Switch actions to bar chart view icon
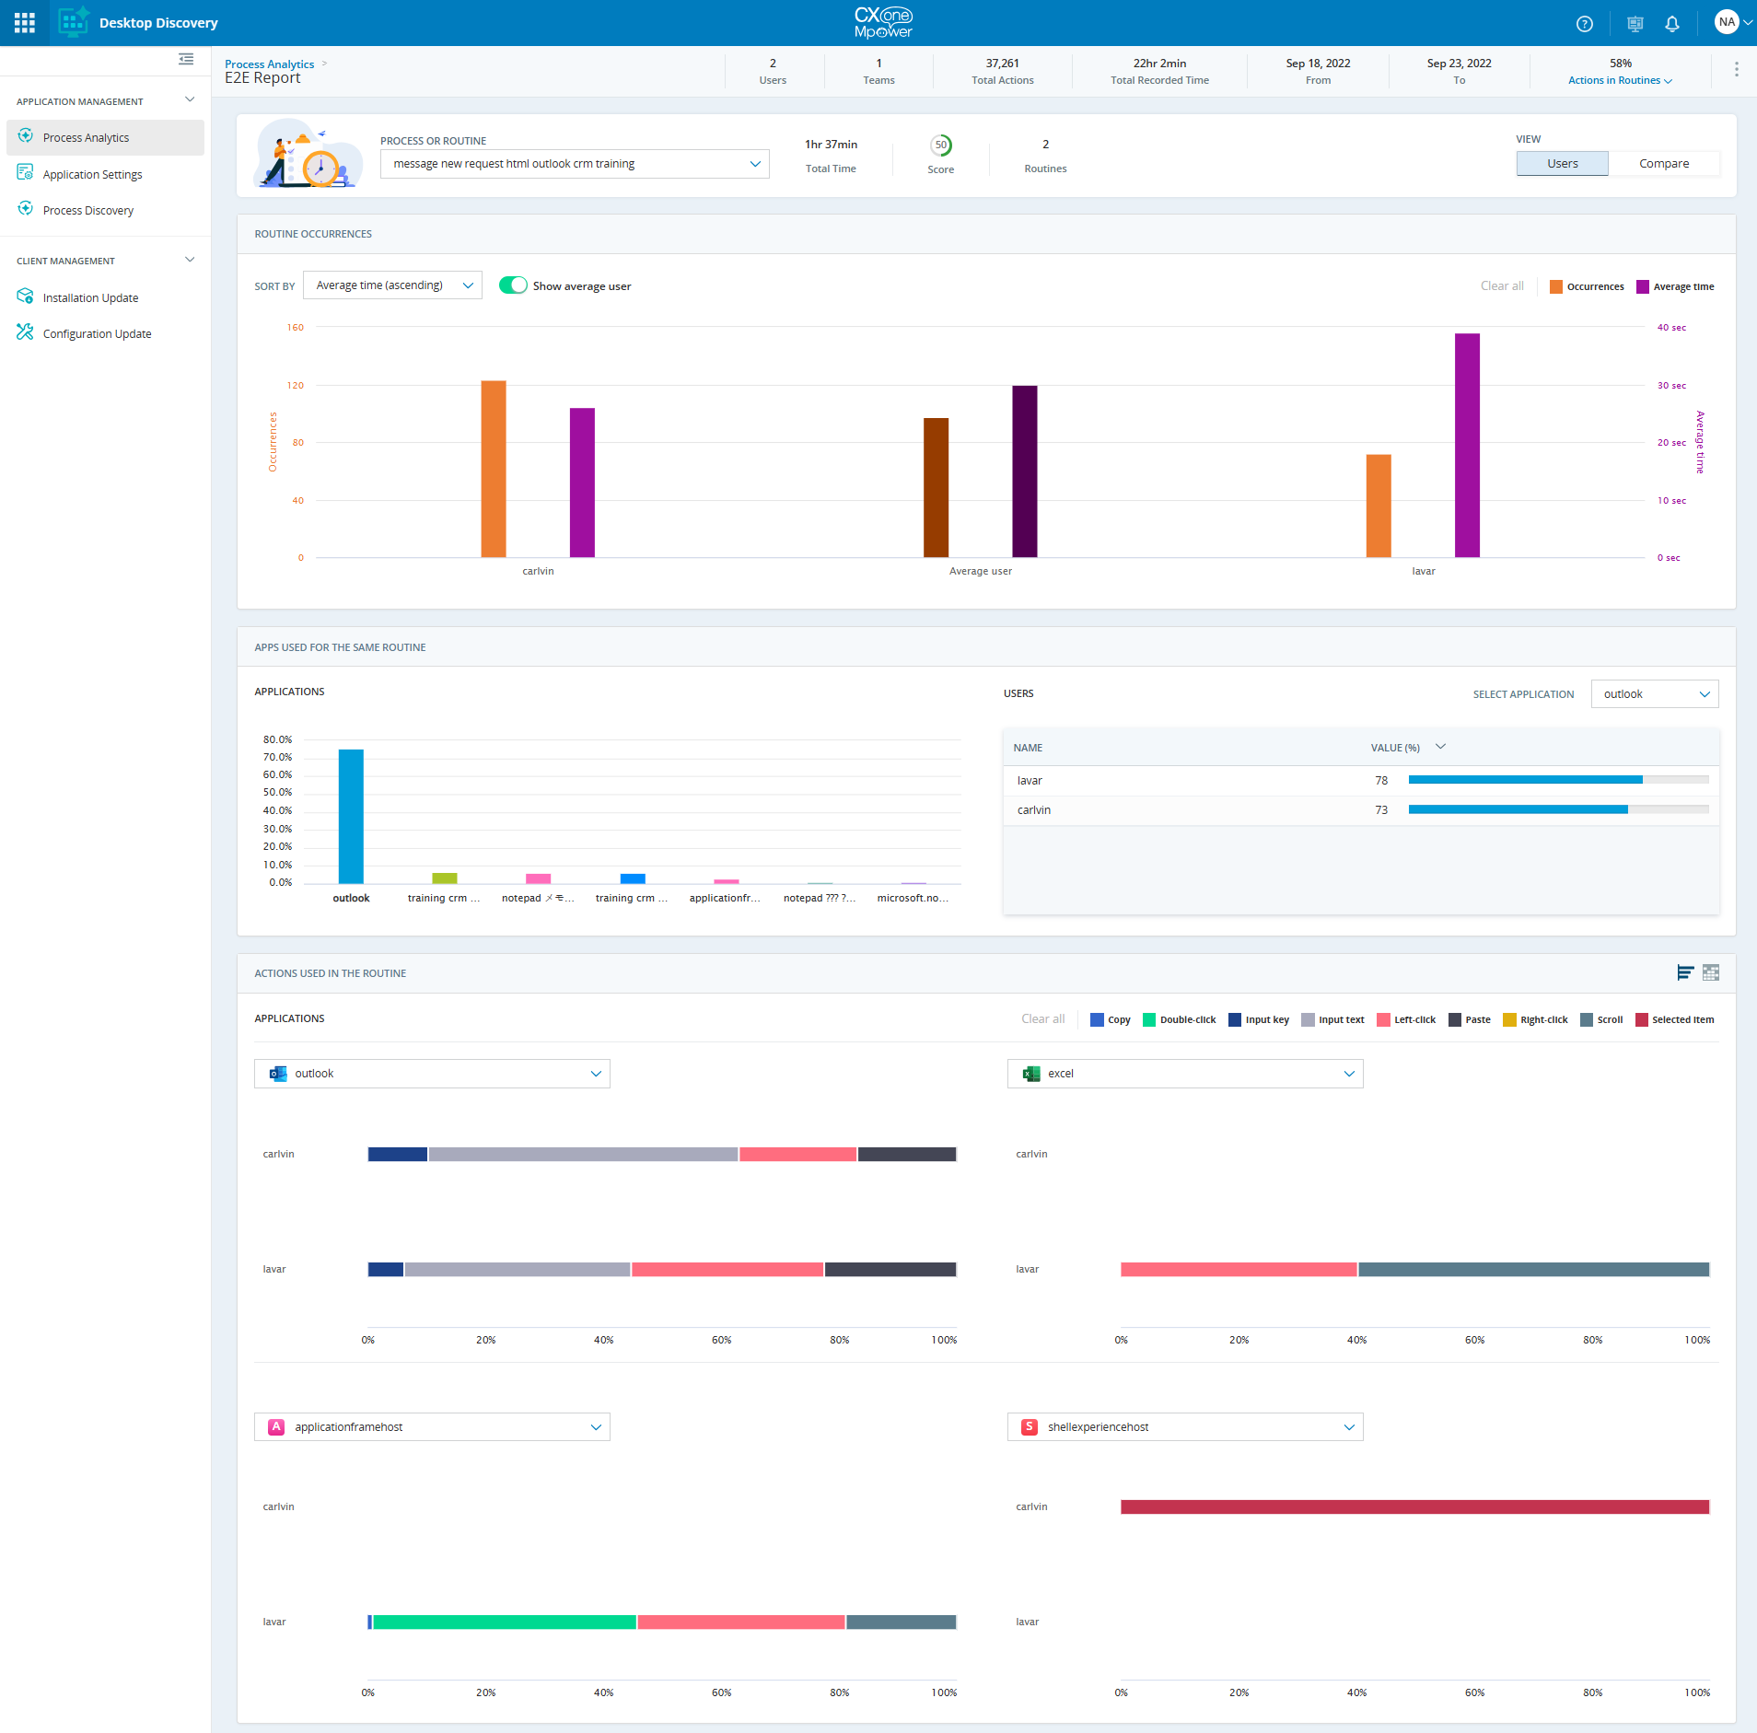The image size is (1757, 1733). point(1684,972)
